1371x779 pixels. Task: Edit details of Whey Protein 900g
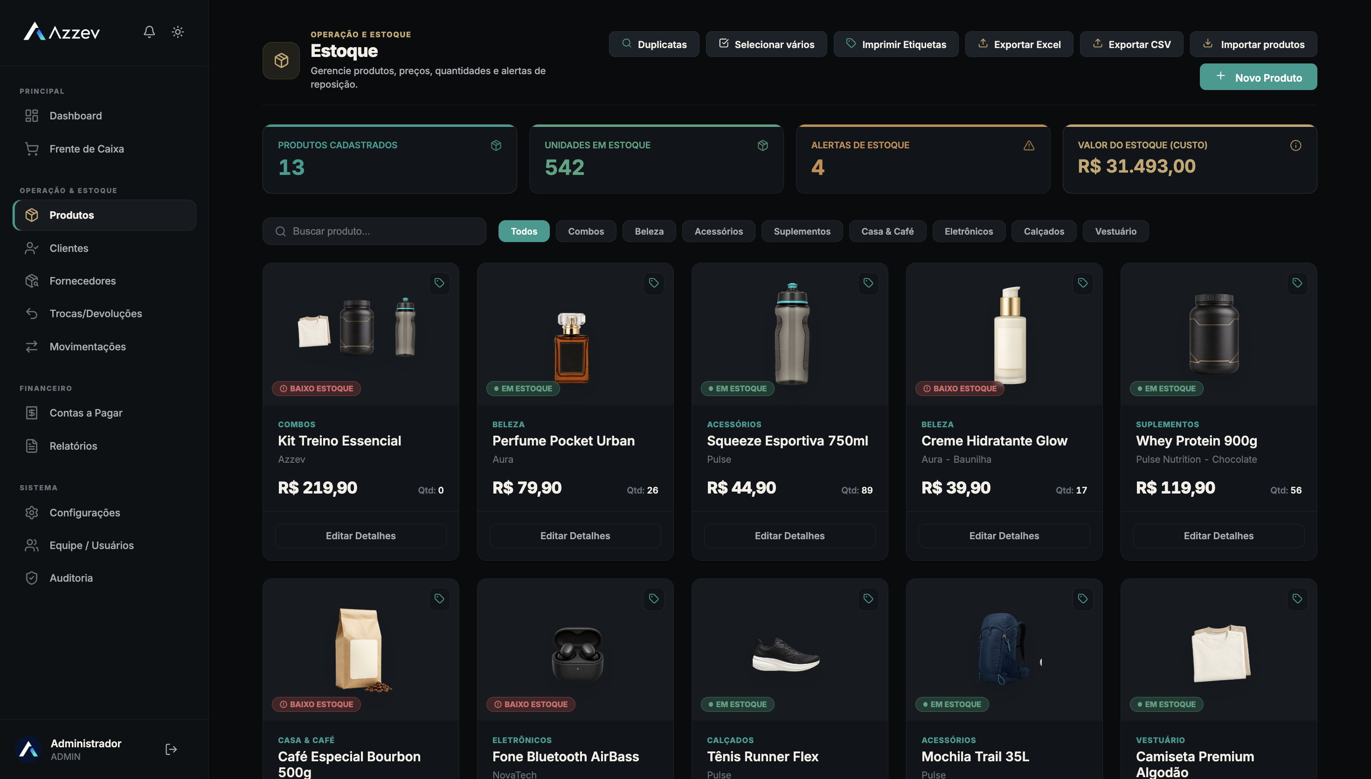click(1219, 536)
